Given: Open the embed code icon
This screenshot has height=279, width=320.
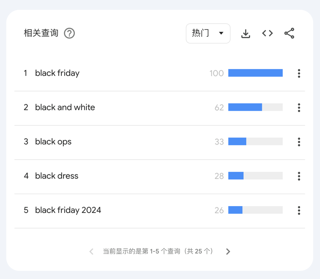Looking at the screenshot, I should [267, 33].
